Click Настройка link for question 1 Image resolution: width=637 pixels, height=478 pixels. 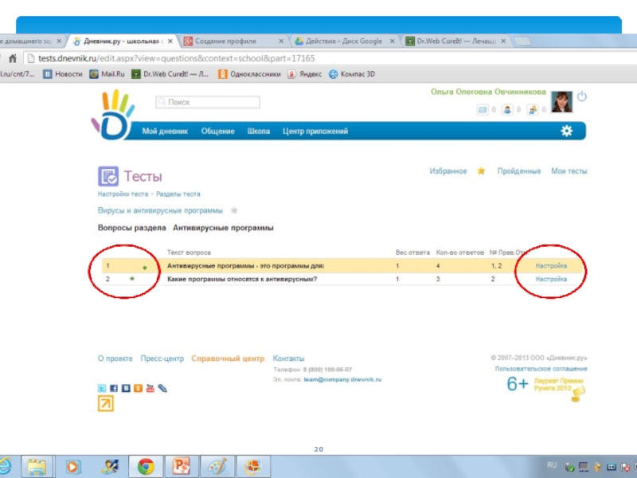(x=551, y=265)
